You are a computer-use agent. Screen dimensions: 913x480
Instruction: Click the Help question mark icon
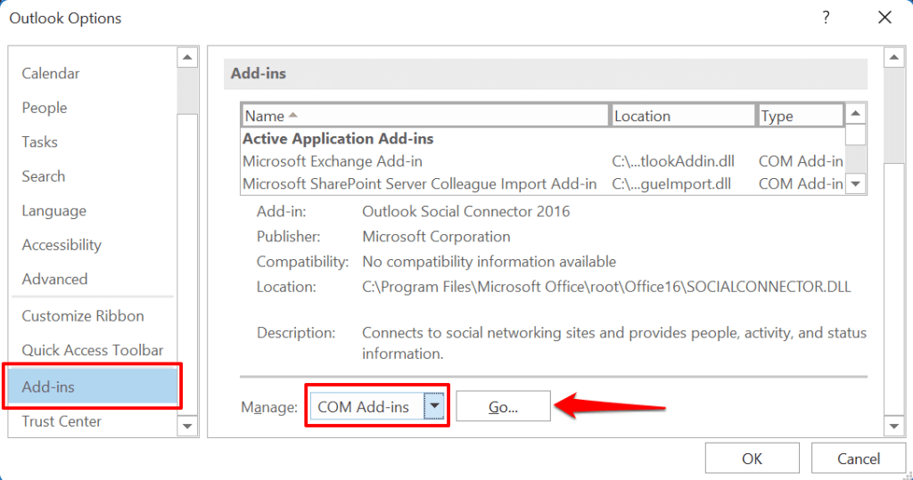point(826,17)
